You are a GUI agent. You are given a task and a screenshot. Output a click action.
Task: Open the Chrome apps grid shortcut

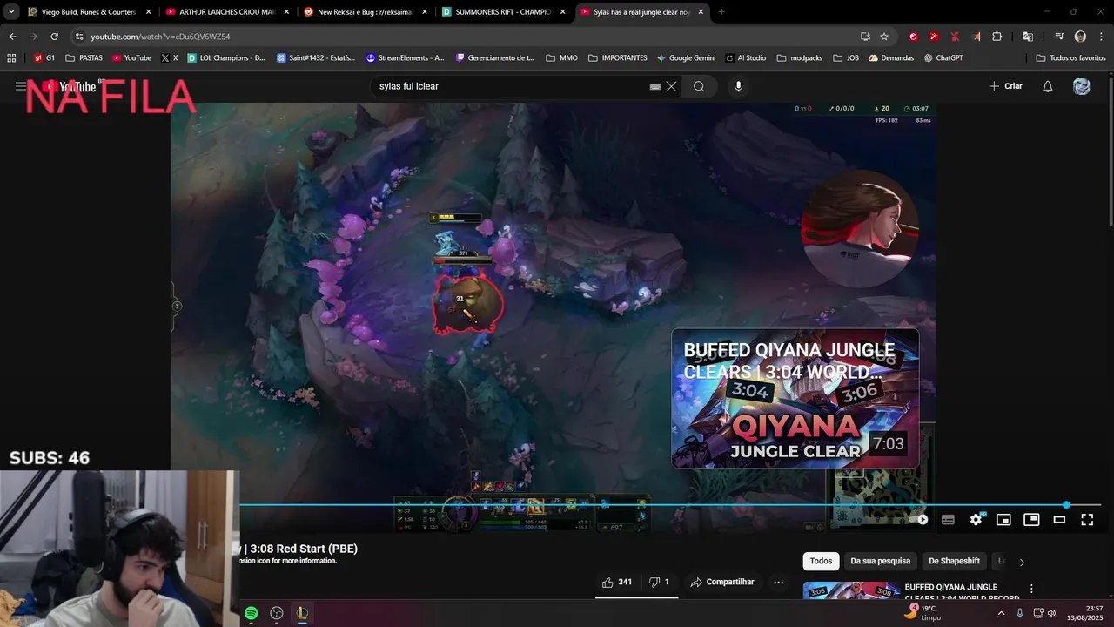pos(11,58)
